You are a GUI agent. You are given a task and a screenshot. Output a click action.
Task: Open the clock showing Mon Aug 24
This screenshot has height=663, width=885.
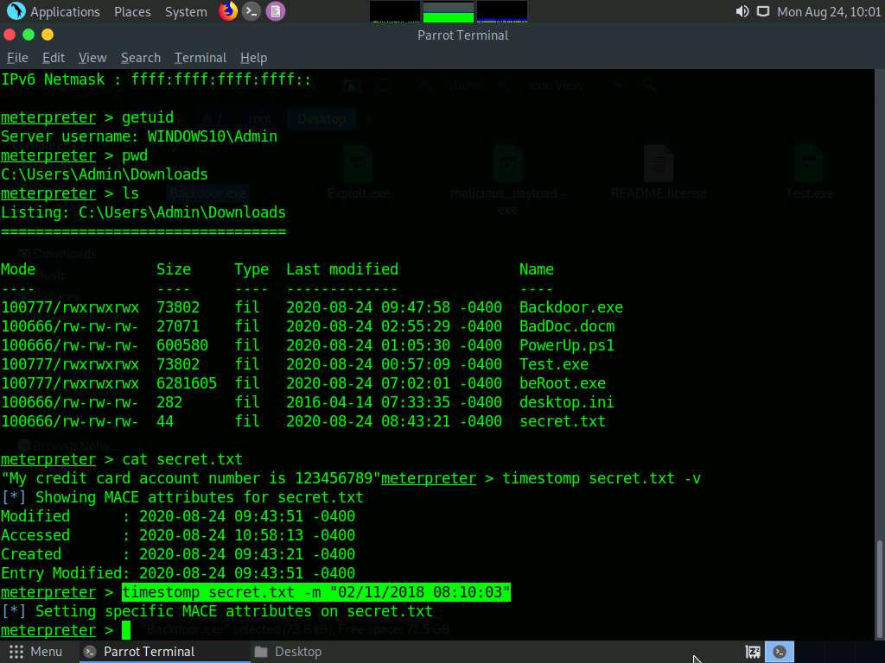829,12
